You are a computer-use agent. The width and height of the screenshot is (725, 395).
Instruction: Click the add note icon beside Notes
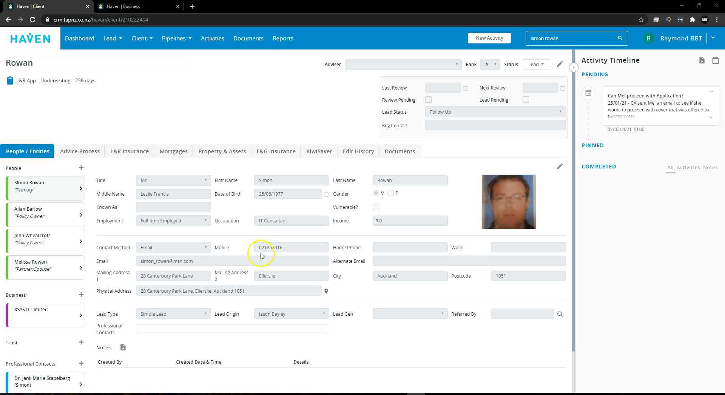(123, 347)
